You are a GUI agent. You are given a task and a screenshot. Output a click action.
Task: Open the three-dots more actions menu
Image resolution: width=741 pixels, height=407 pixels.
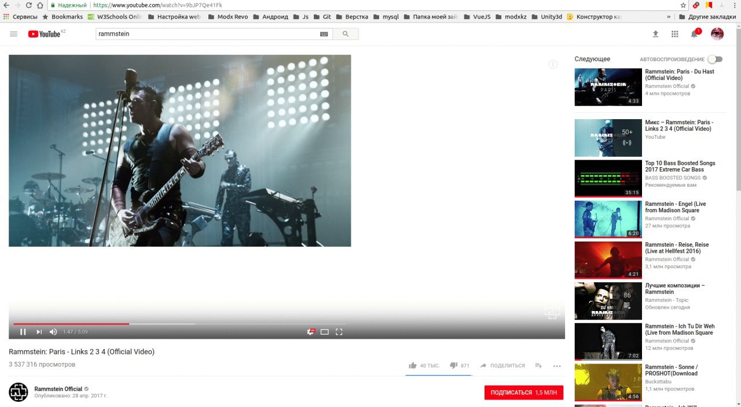[x=557, y=365]
